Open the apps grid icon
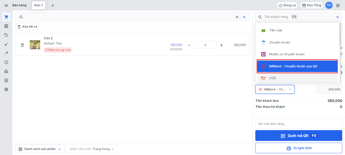This screenshot has width=345, height=155. click(x=338, y=5)
